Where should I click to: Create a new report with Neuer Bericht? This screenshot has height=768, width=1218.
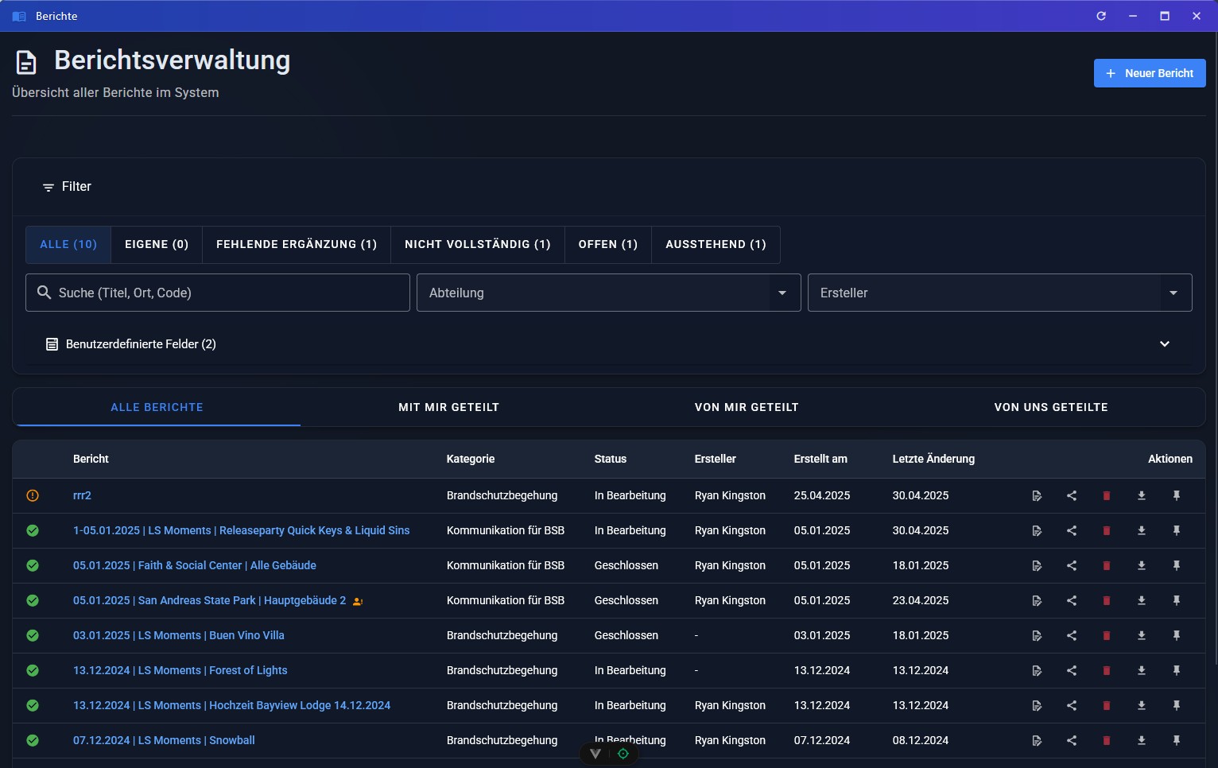(1150, 73)
